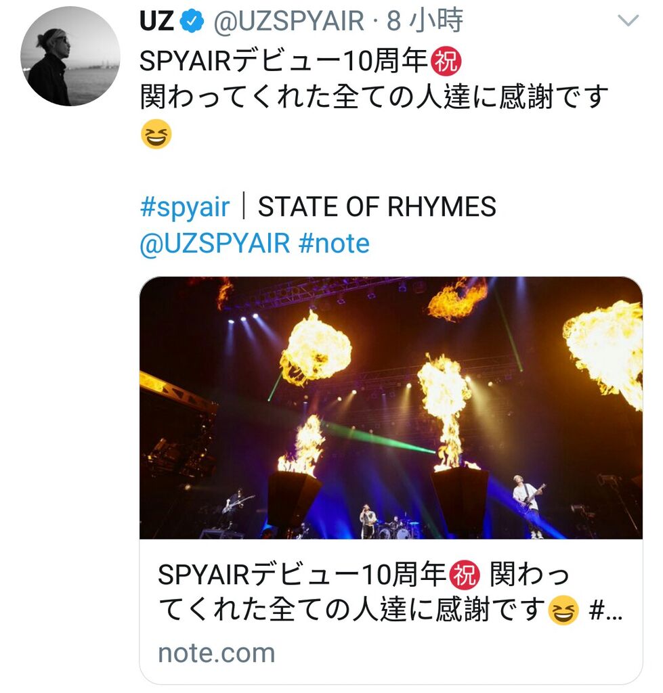Screen dimensions: 663x693
Task: Open UZ's profile avatar photo
Action: click(x=70, y=56)
